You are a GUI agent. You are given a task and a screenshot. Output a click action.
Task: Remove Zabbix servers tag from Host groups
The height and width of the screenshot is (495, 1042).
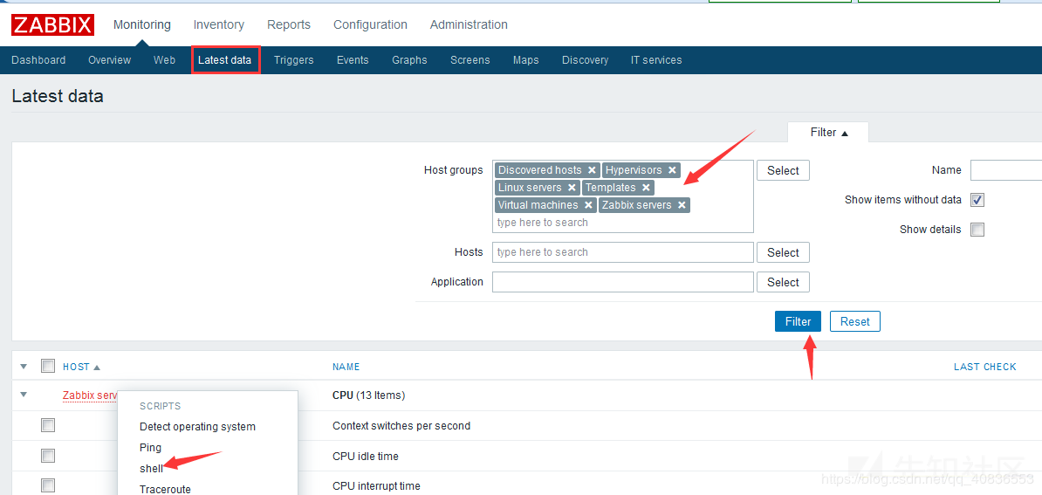coord(682,204)
